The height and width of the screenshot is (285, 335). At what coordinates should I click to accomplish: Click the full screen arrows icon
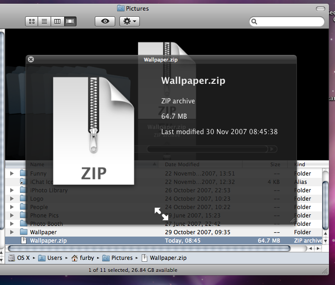[x=162, y=214]
